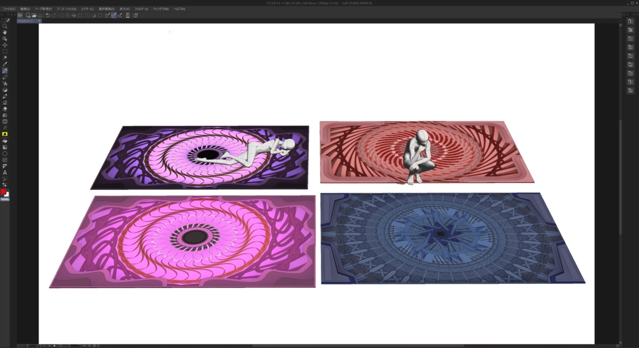639x348 pixels.
Task: Select the Eyedropper tool
Action: click(5, 64)
